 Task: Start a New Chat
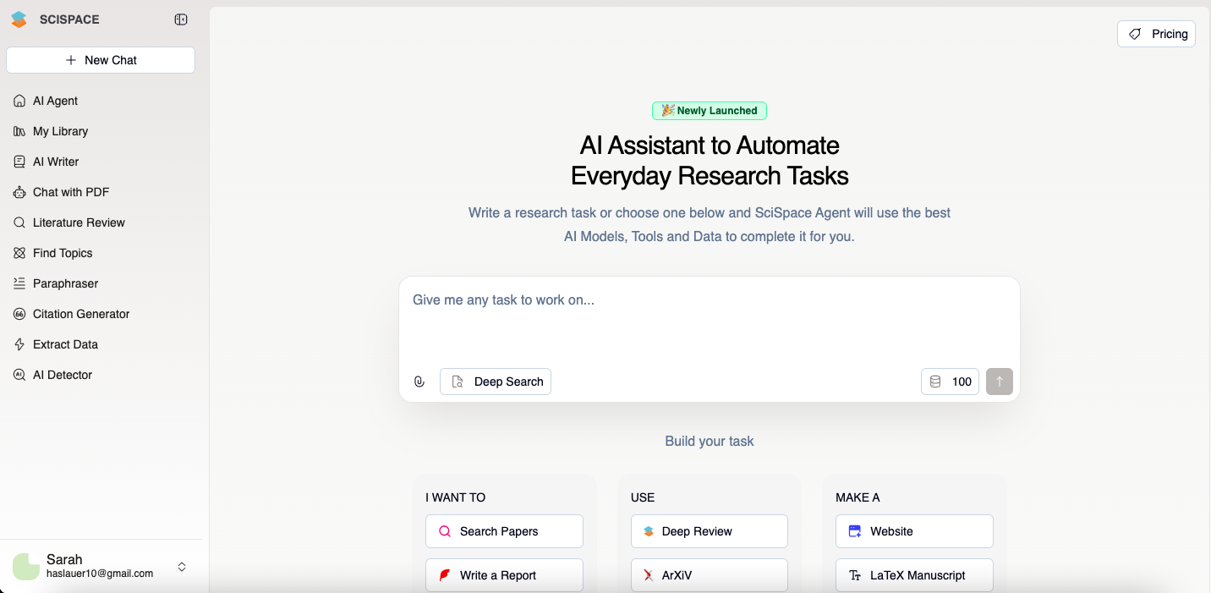click(101, 60)
